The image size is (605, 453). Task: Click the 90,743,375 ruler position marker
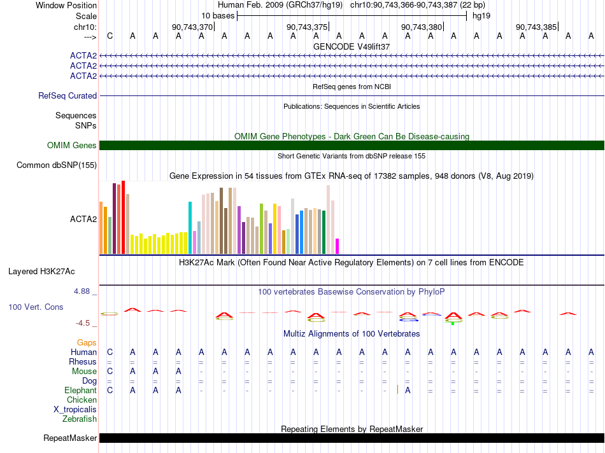tap(308, 27)
